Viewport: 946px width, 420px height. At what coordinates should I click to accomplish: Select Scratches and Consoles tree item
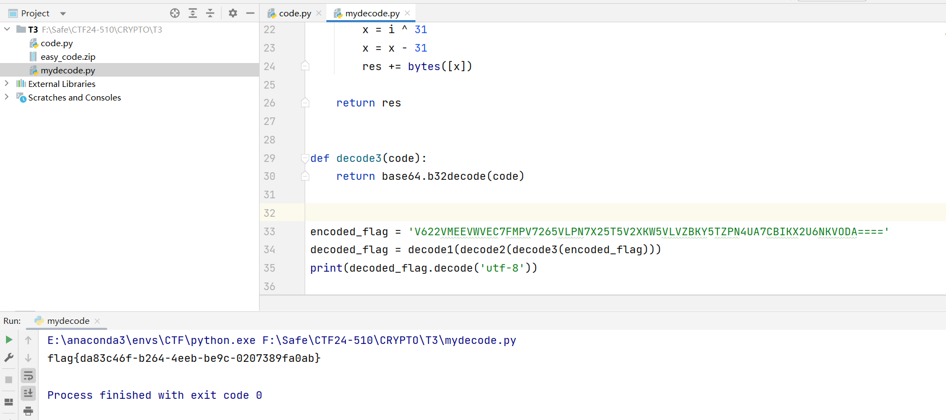(74, 97)
